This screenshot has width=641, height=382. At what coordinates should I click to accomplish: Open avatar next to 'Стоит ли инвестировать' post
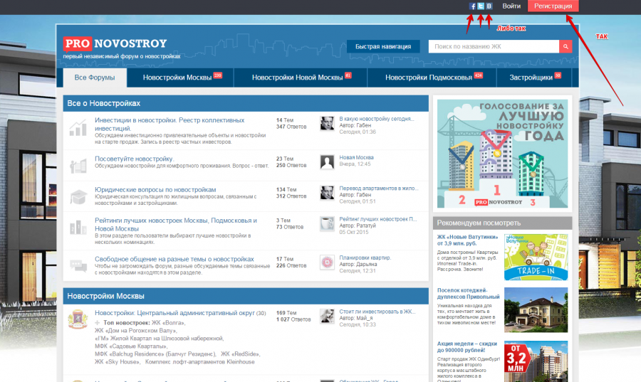[327, 316]
